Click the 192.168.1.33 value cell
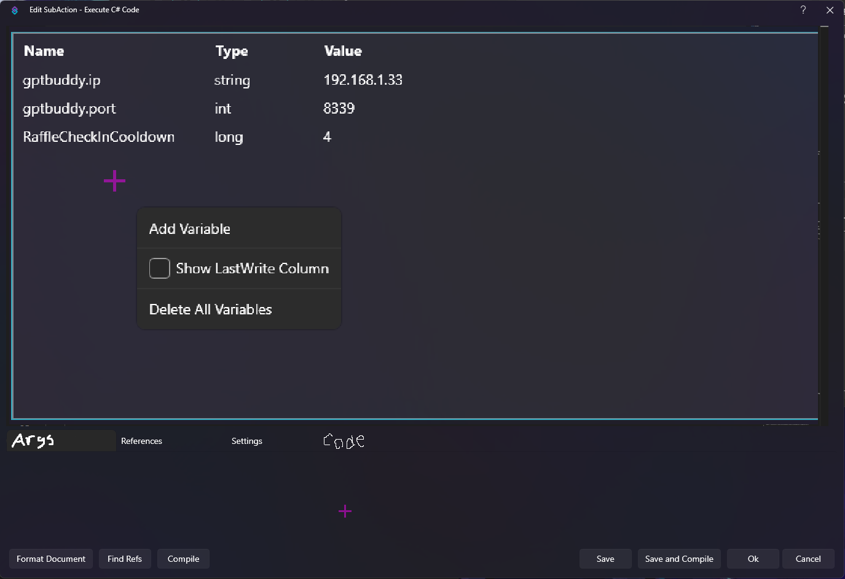845x579 pixels. tap(363, 80)
